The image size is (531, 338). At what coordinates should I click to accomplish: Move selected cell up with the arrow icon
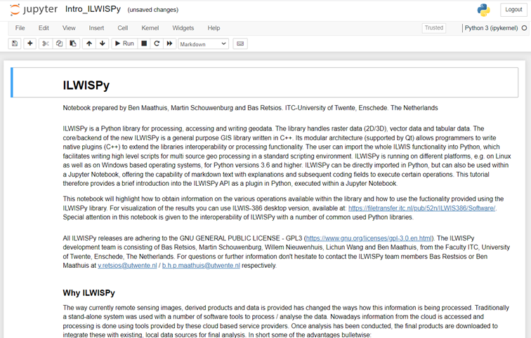89,43
